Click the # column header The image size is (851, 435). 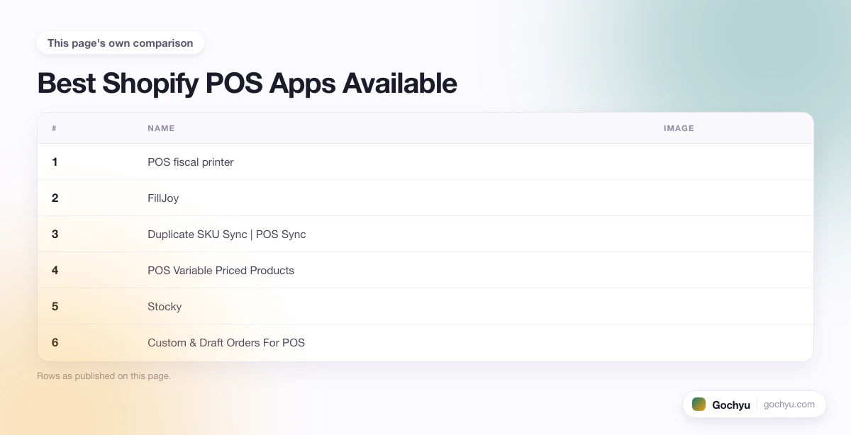[x=54, y=128]
